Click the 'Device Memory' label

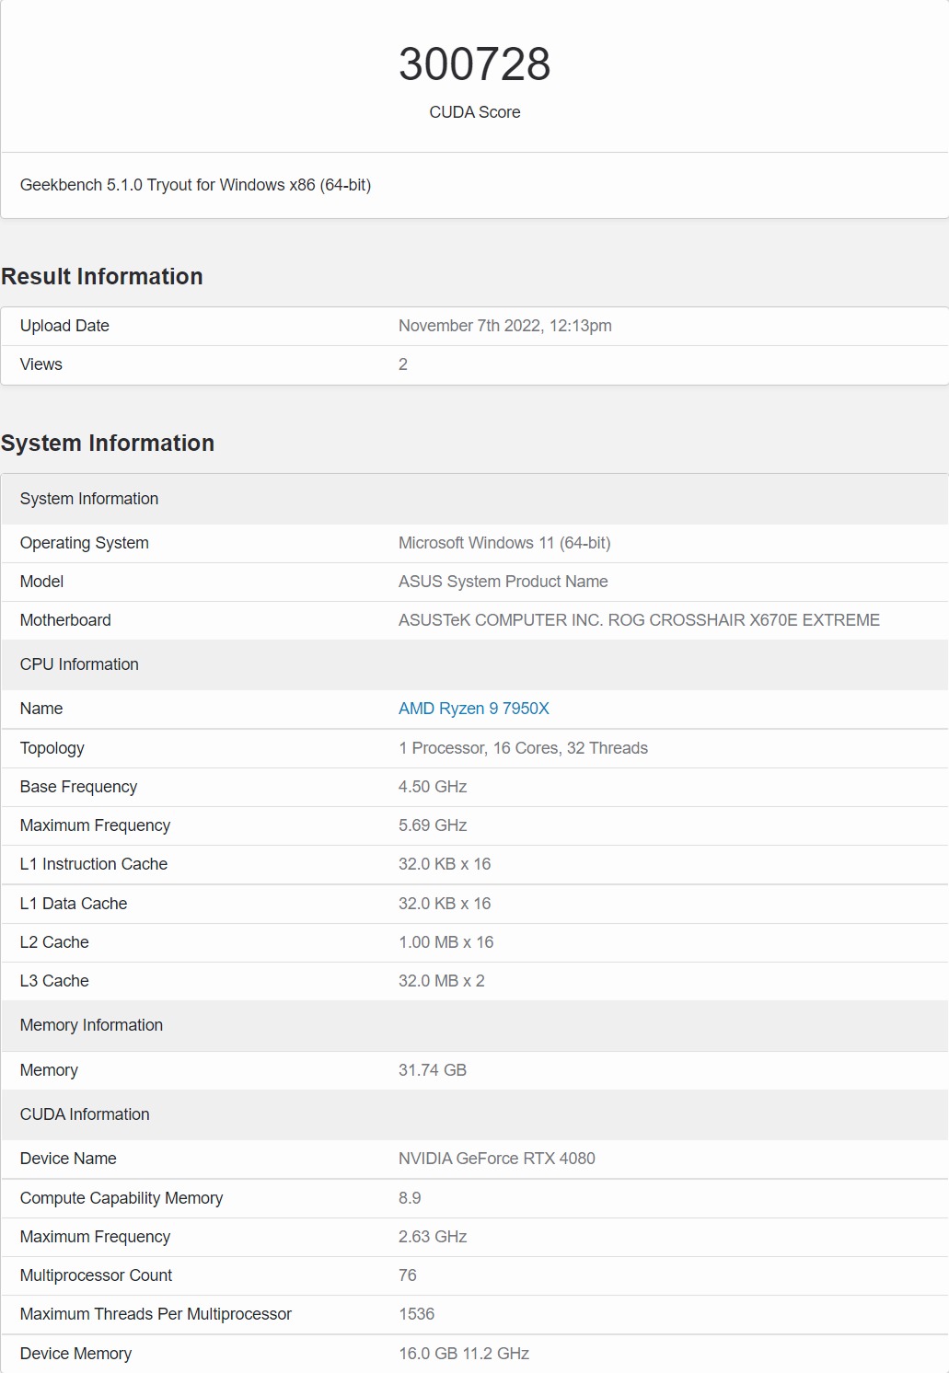(75, 1354)
